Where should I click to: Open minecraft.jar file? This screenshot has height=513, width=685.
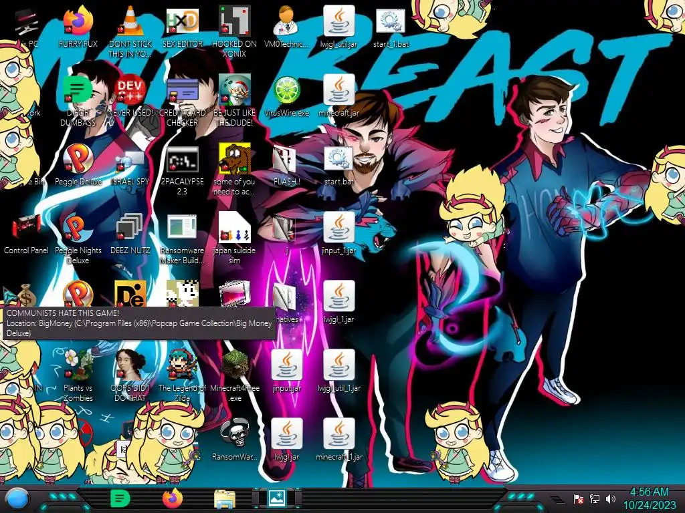pyautogui.click(x=339, y=91)
